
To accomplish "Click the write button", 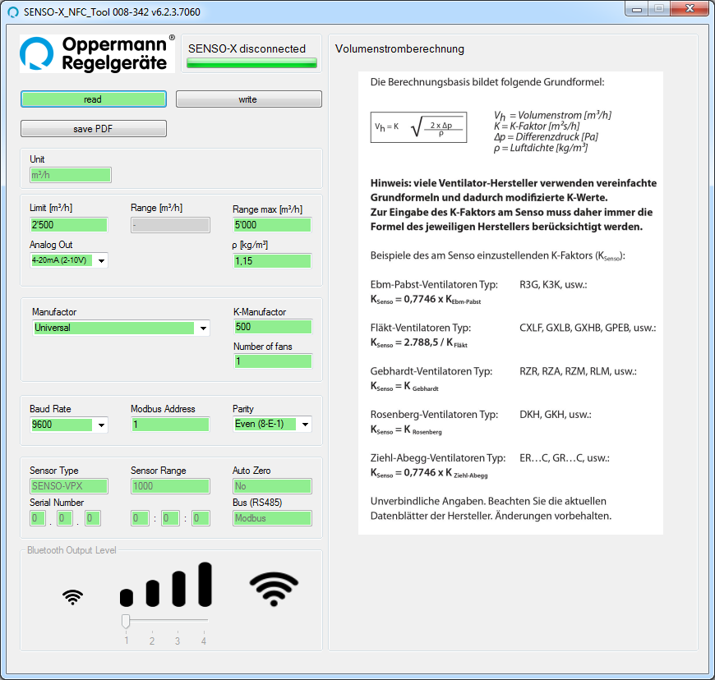I will pyautogui.click(x=248, y=99).
